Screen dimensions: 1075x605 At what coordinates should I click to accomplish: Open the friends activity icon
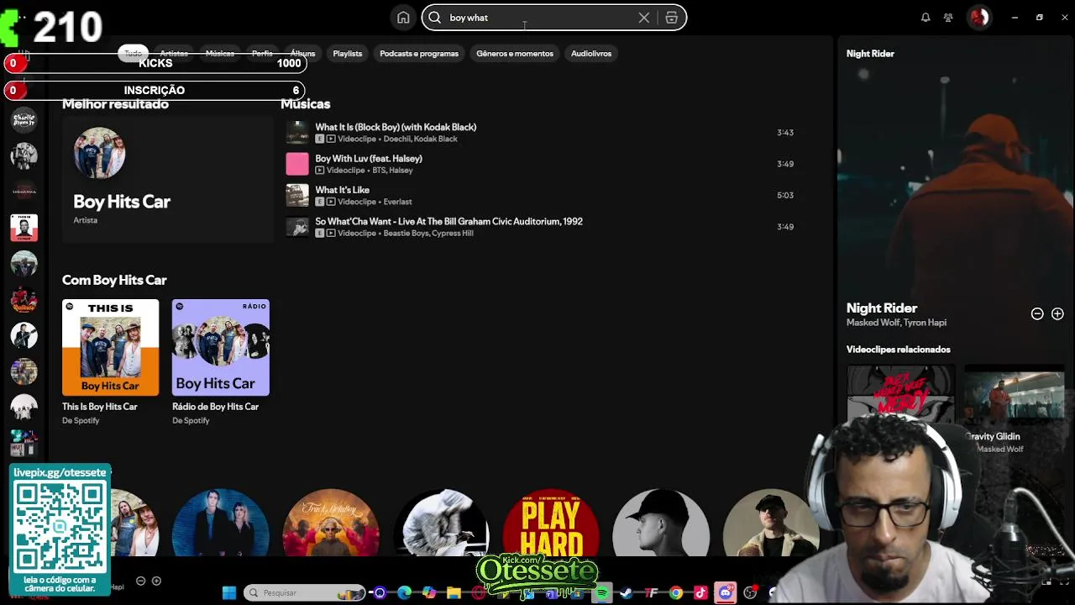pyautogui.click(x=948, y=18)
